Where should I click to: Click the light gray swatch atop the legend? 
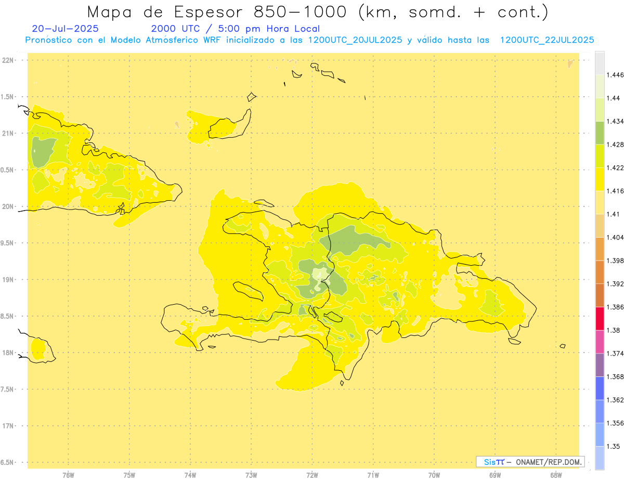600,63
